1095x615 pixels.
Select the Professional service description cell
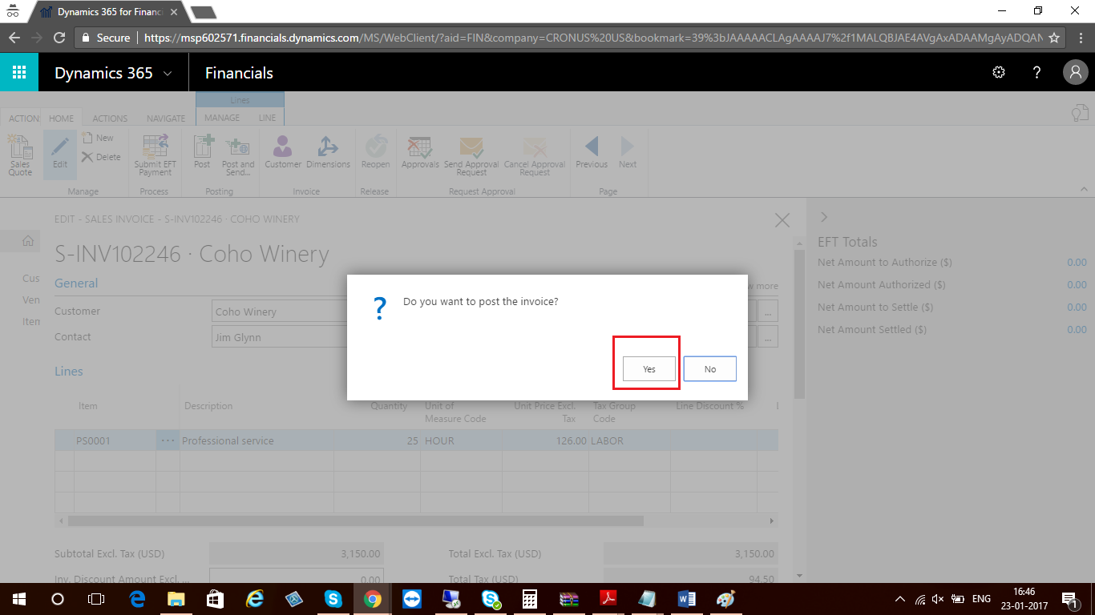point(257,440)
